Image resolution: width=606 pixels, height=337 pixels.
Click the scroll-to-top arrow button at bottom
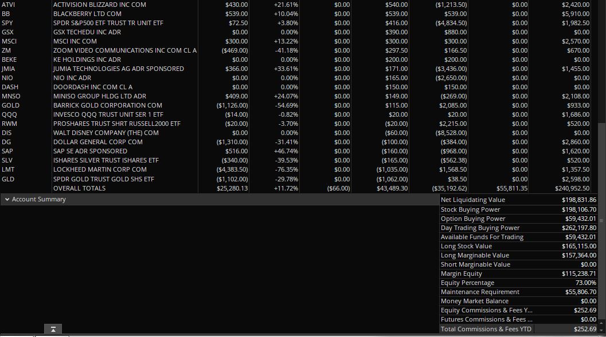pyautogui.click(x=53, y=329)
